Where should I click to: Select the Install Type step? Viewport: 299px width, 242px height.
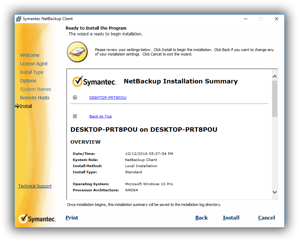[32, 72]
